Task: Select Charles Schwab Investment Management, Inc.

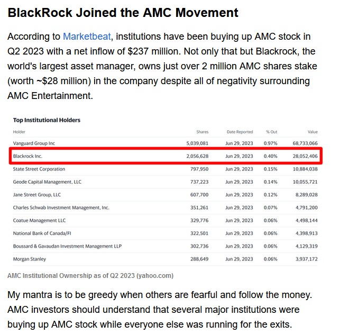Action: click(x=61, y=207)
